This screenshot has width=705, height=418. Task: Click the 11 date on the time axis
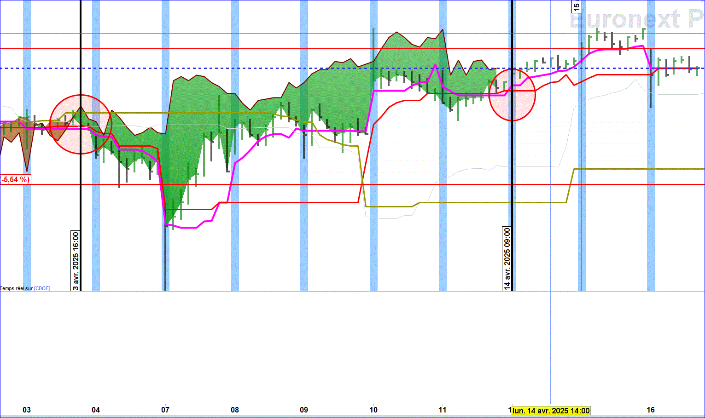click(443, 410)
